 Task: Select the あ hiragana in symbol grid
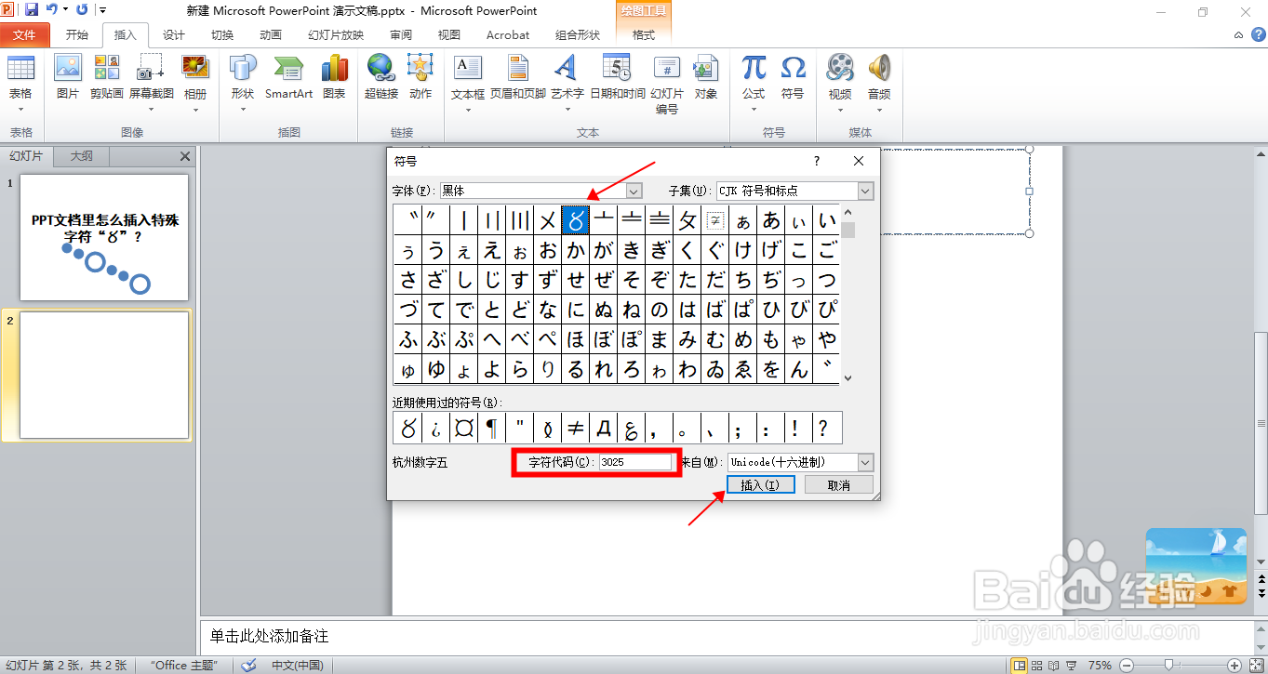tap(771, 220)
